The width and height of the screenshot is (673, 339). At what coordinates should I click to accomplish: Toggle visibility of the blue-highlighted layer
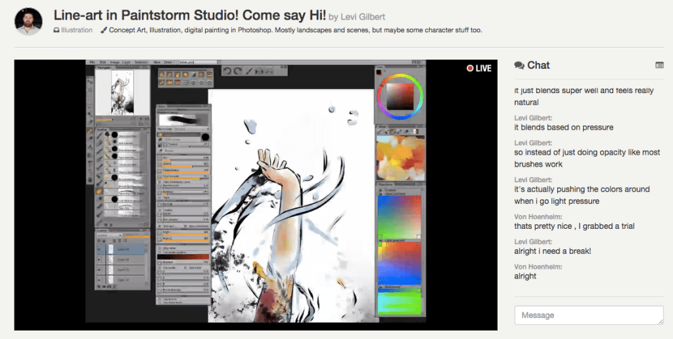pyautogui.click(x=100, y=249)
